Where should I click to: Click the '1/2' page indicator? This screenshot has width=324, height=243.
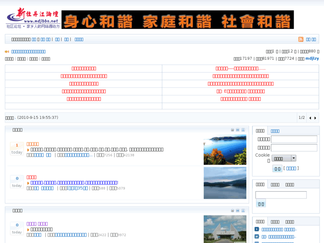click(302, 117)
